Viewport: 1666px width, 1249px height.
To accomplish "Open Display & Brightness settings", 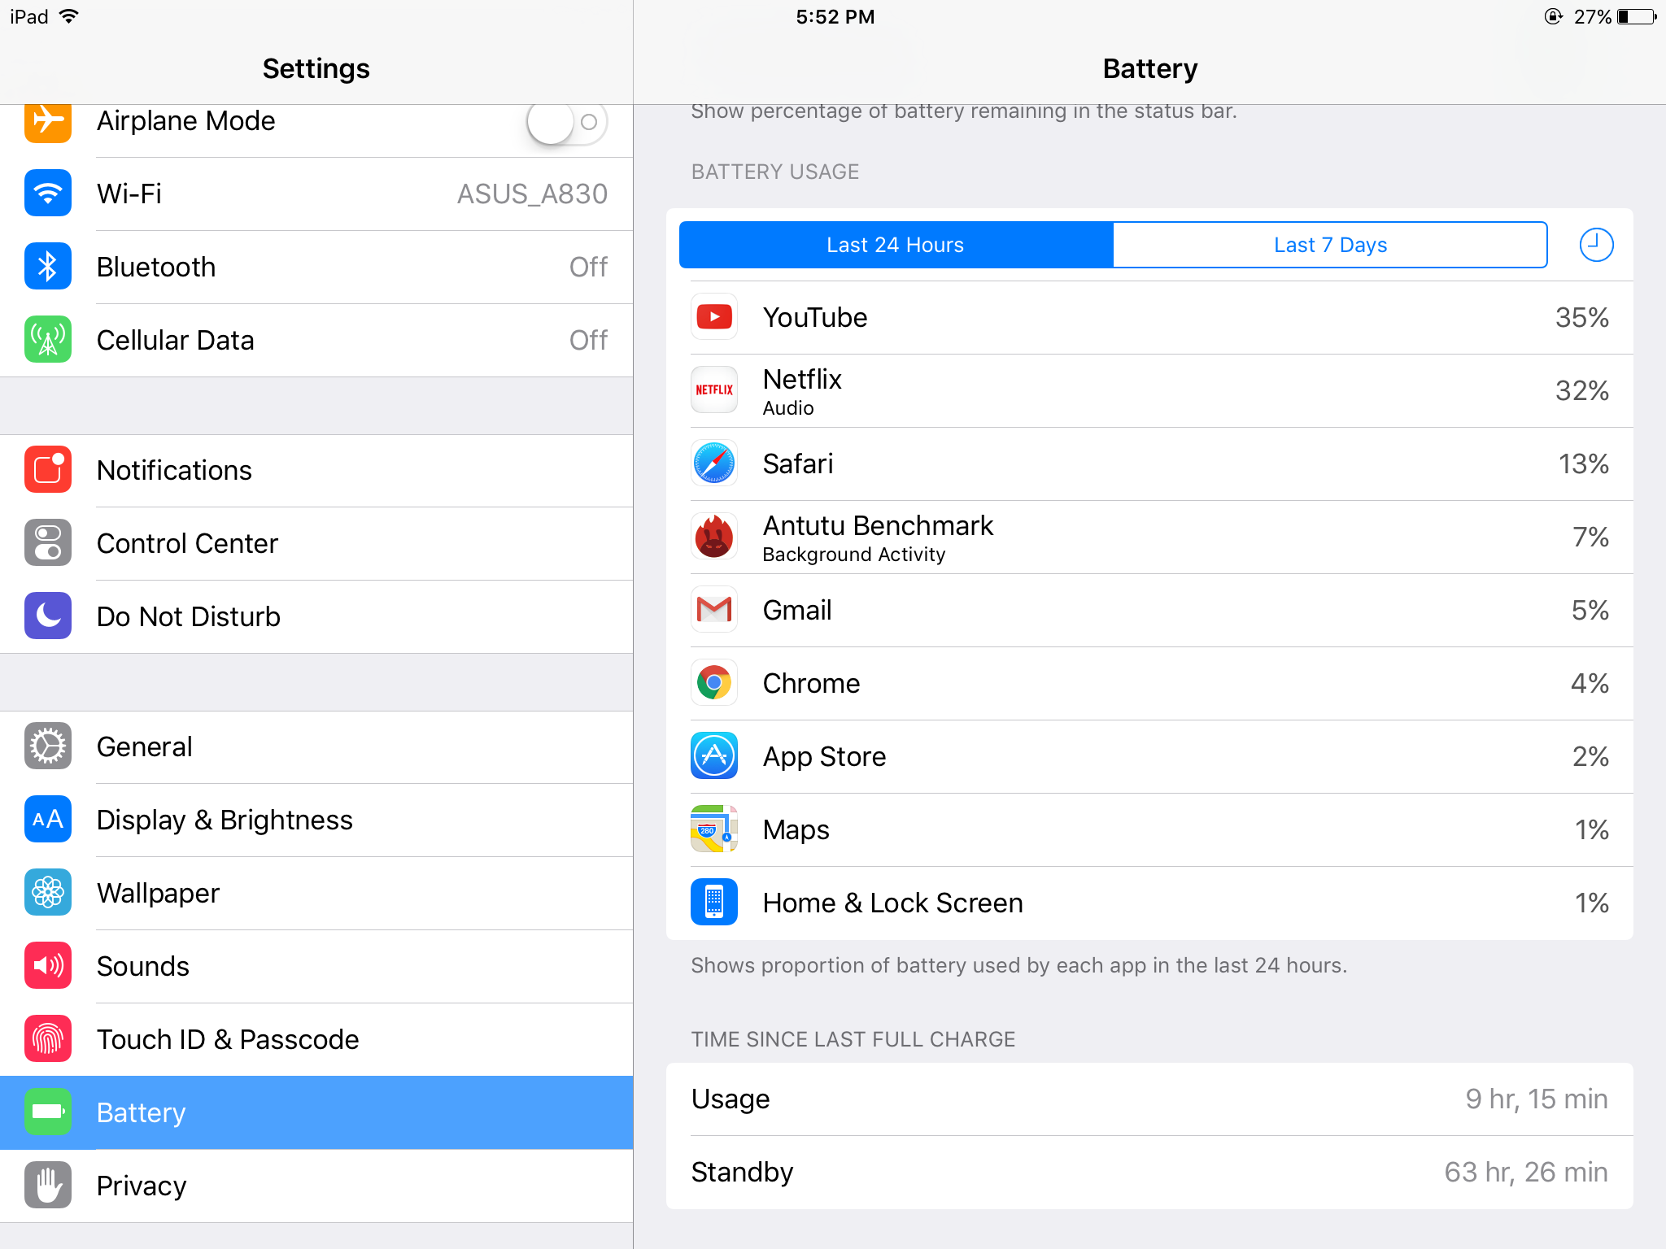I will [x=316, y=820].
